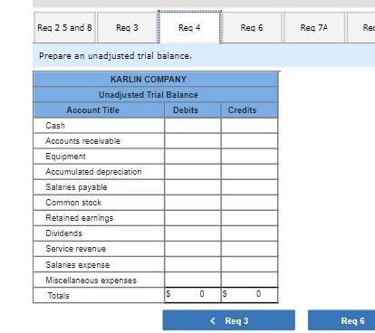Screen dimensions: 375x333
Task: Select the Common stock credit cell
Action: 249,203
